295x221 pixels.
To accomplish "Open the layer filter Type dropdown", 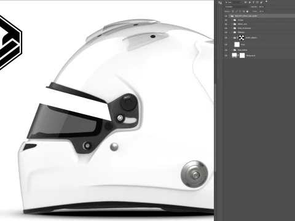I will pos(233,2).
